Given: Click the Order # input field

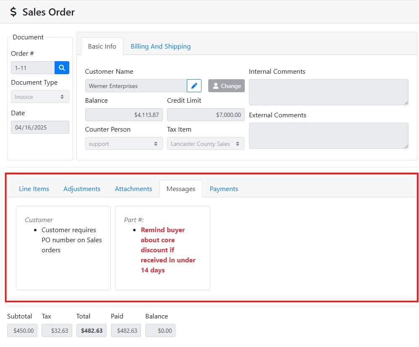Looking at the screenshot, I should (x=33, y=68).
